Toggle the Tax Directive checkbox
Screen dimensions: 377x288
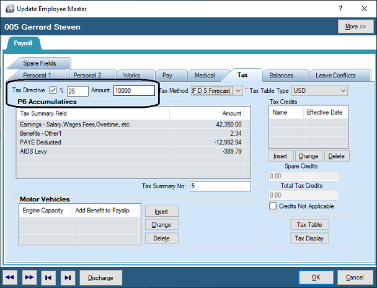53,90
